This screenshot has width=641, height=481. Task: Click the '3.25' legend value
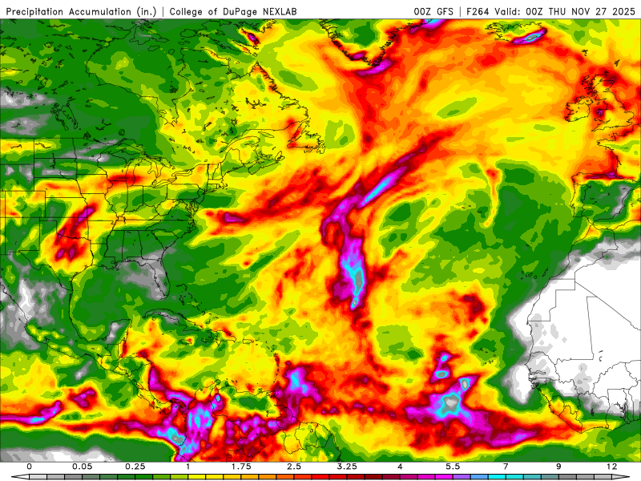pos(347,467)
